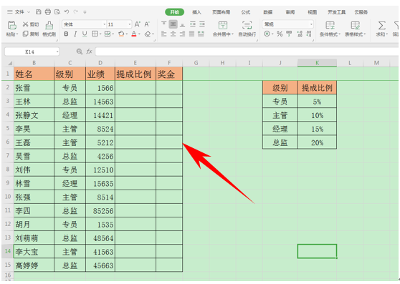Screen dimensions: 400x284
Task: Click Merge and Center (合并居中) icon
Action: (x=223, y=26)
